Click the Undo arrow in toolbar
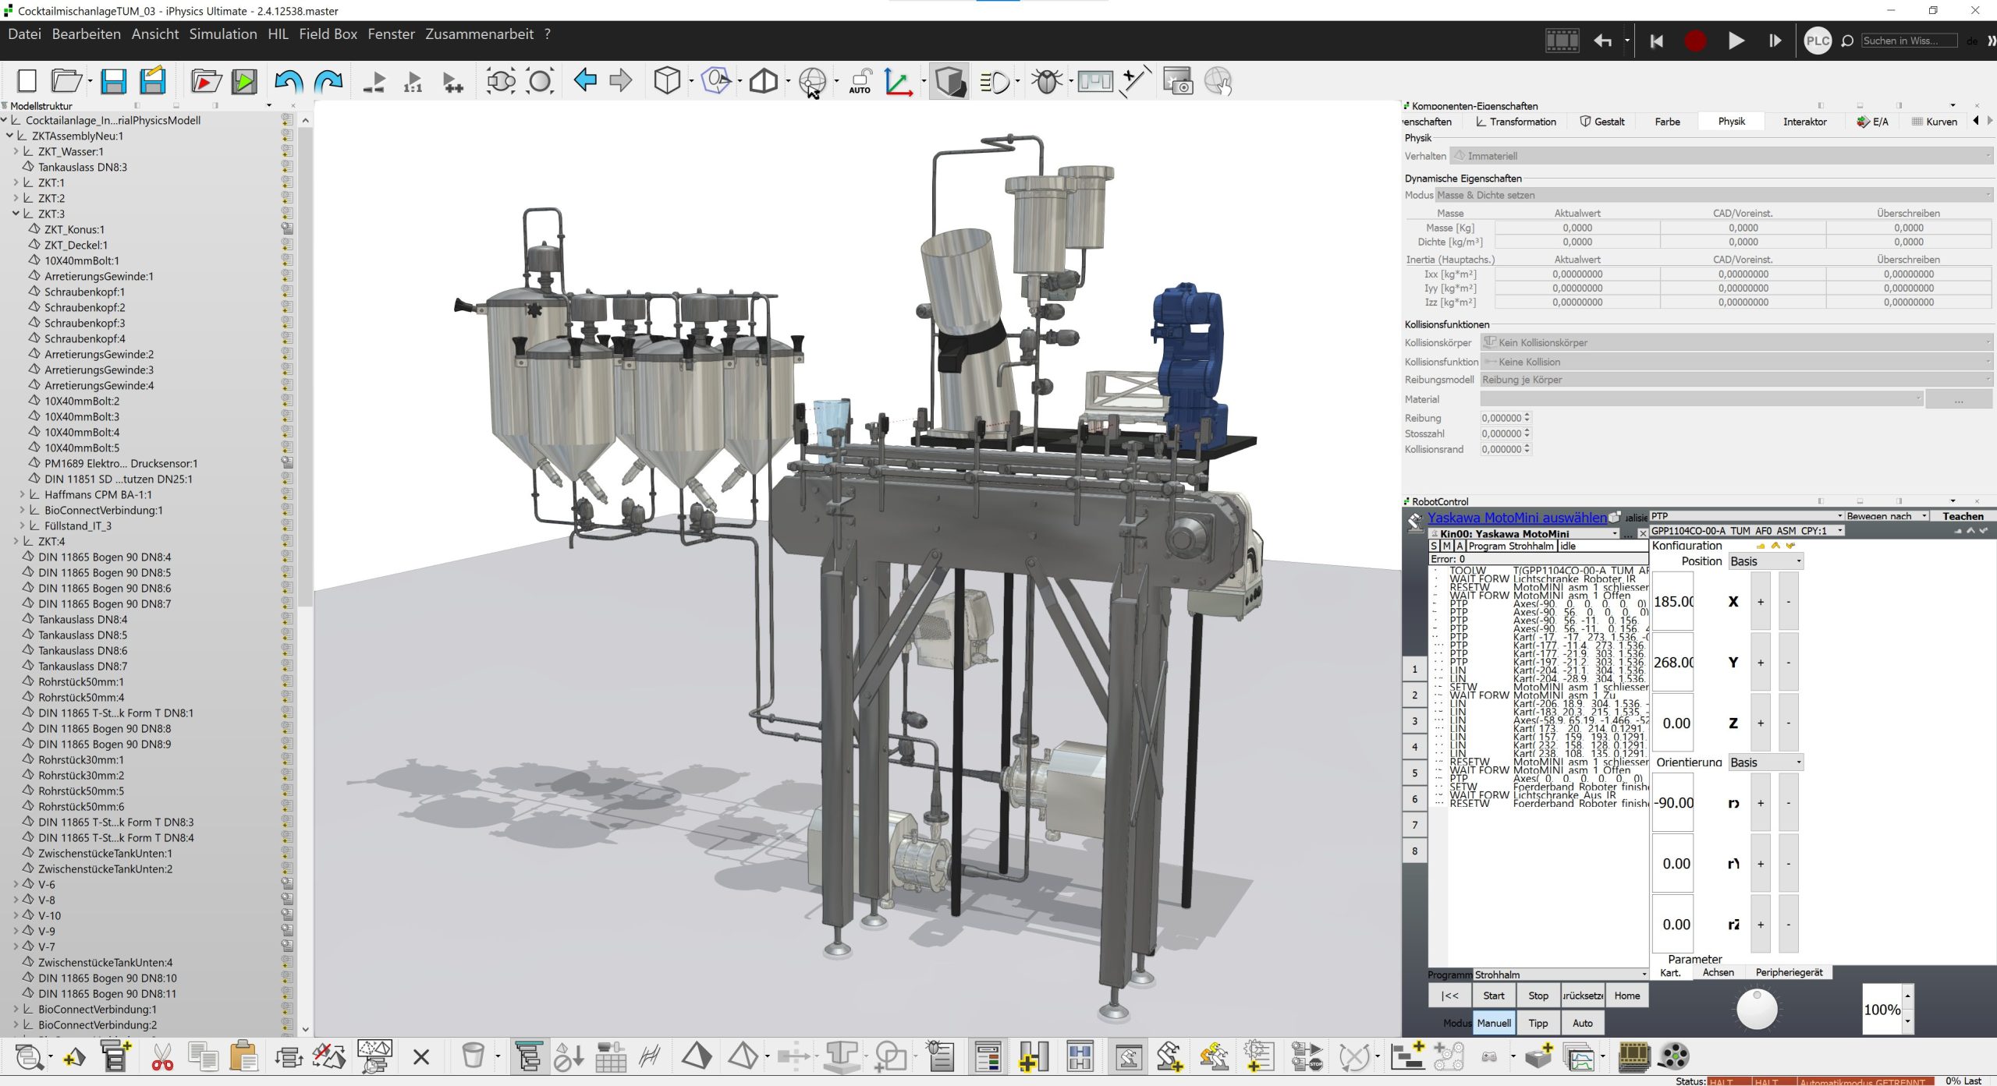The height and width of the screenshot is (1086, 1997). (x=289, y=81)
